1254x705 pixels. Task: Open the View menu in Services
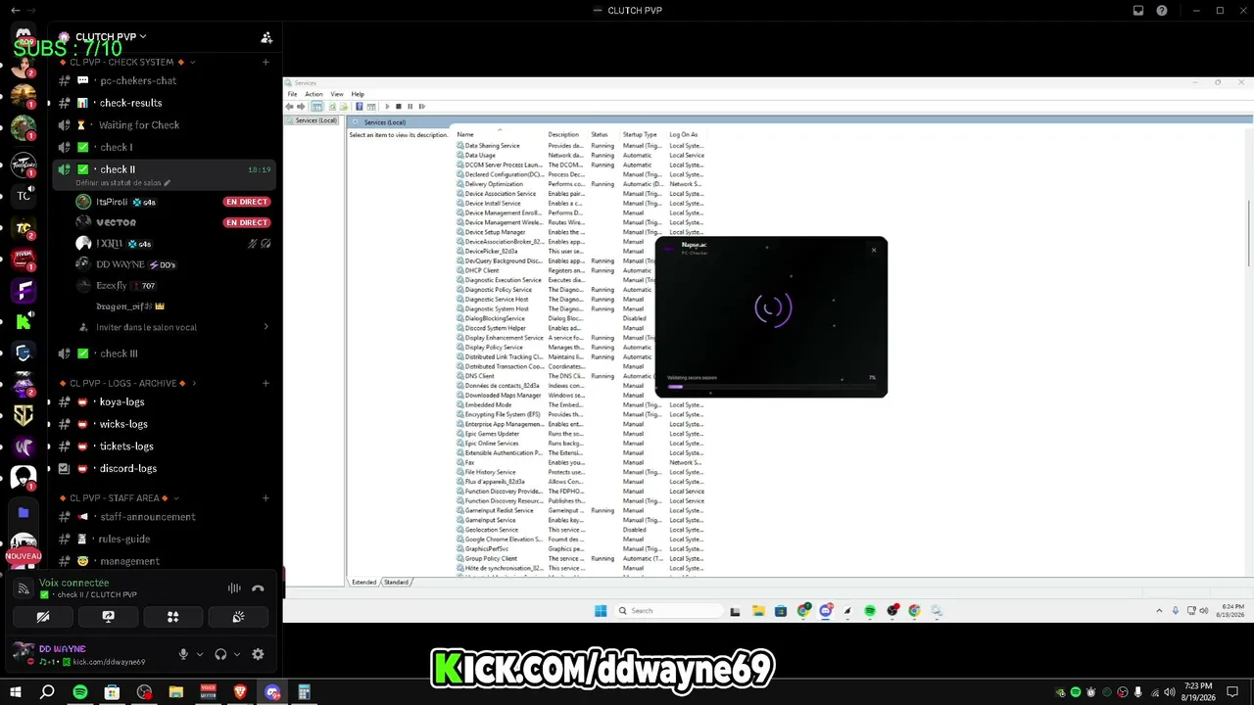pos(337,94)
